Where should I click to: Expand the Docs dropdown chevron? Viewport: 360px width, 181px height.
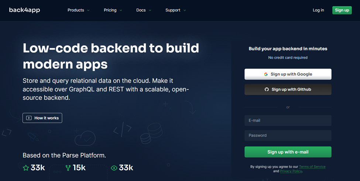(x=150, y=10)
